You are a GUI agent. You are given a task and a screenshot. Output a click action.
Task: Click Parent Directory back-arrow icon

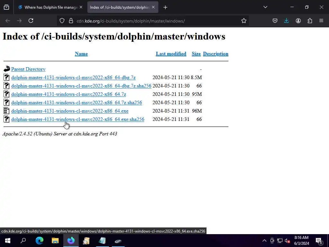pos(7,69)
